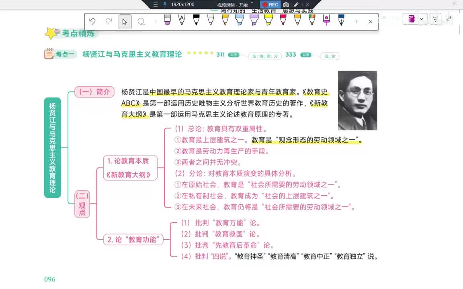
Task: Show more pens with the right chevron
Action: click(x=356, y=22)
